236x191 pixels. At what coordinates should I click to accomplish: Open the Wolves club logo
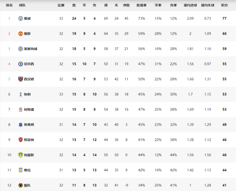tap(20, 185)
